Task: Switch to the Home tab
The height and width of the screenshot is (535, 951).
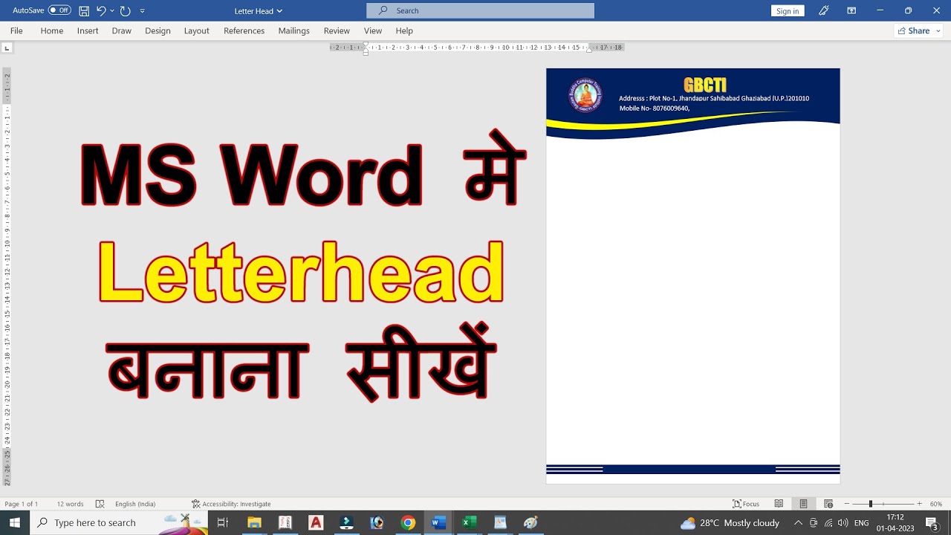Action: (x=52, y=30)
